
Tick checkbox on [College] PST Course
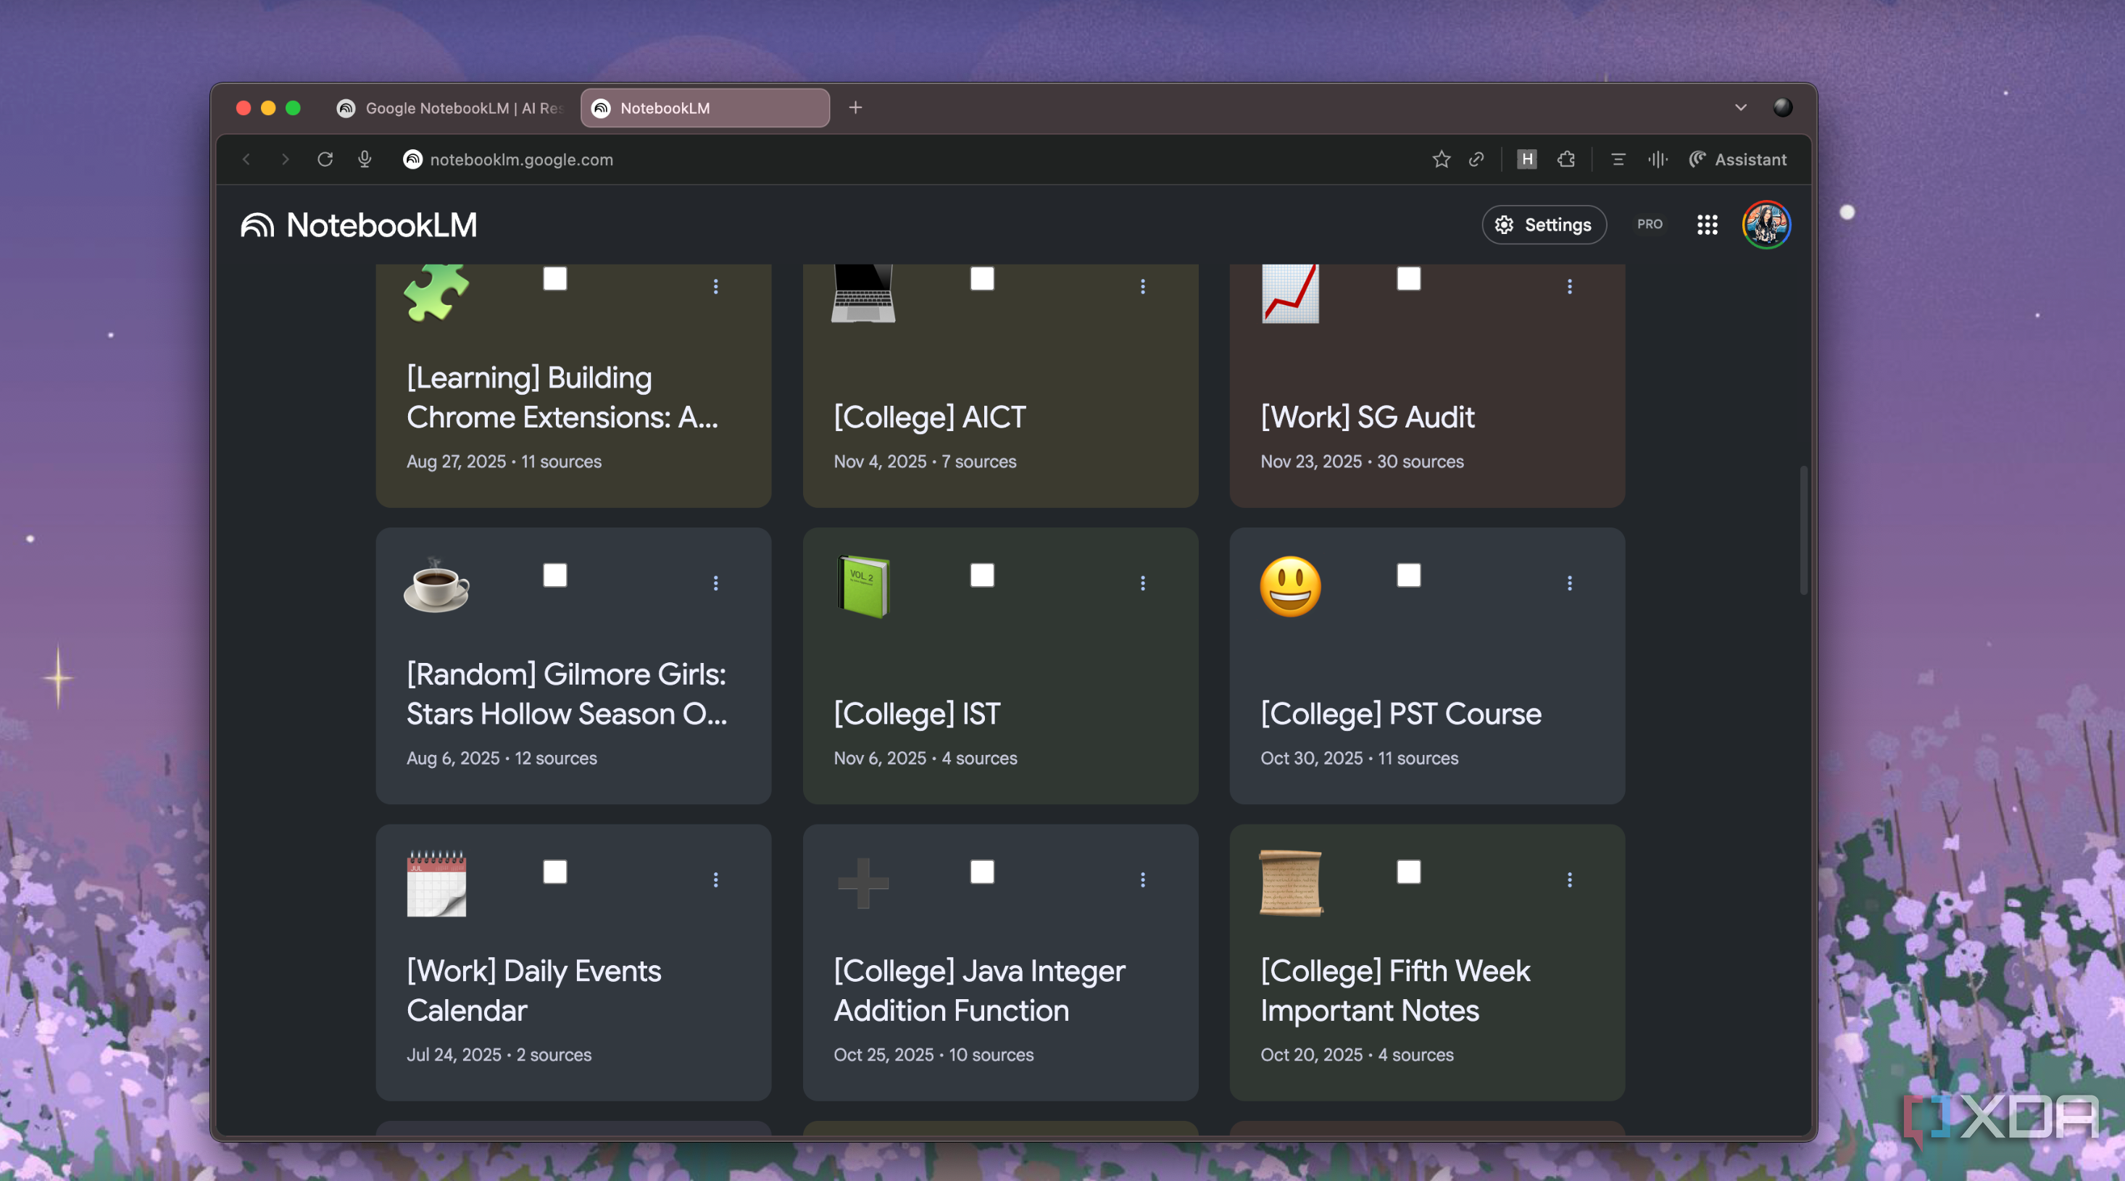[1408, 575]
